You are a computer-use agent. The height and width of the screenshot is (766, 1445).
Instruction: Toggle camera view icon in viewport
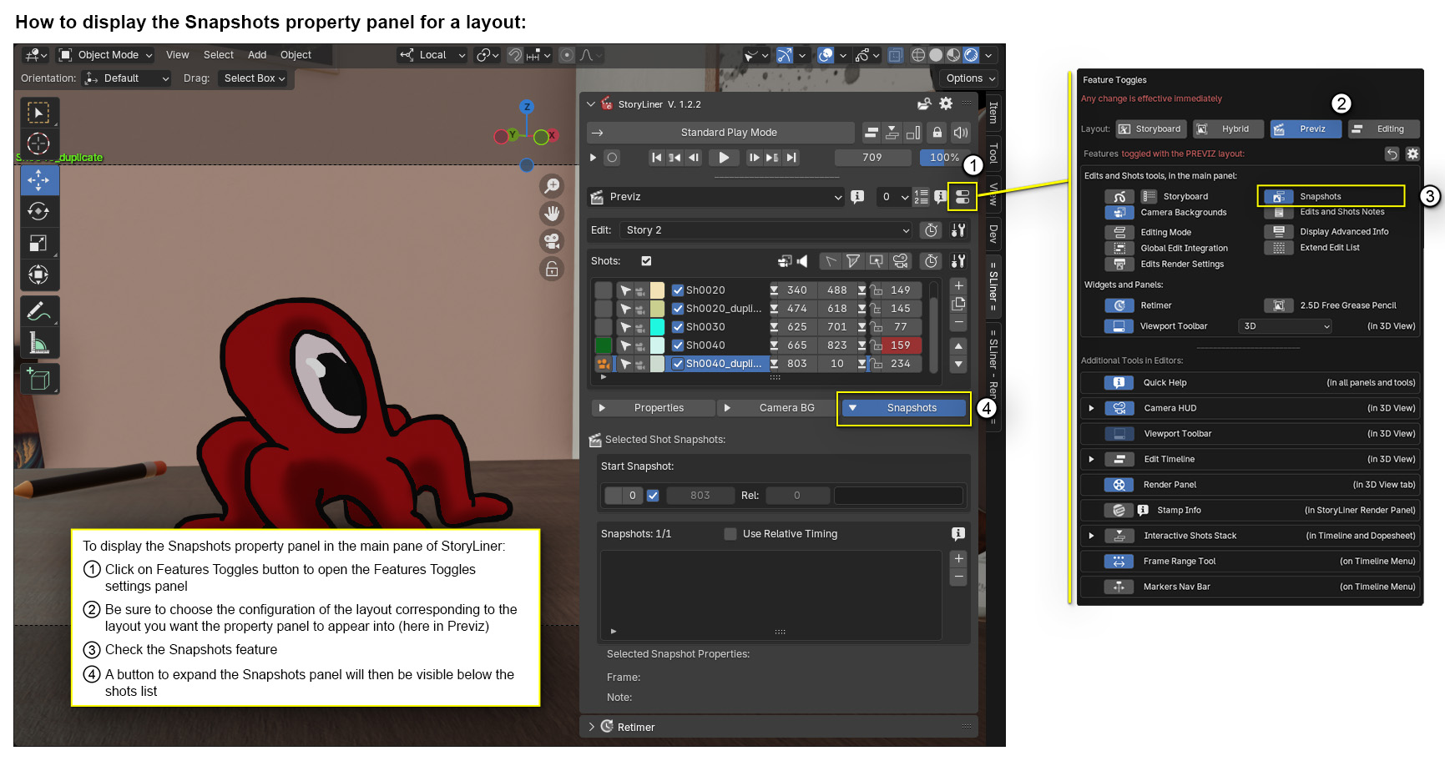coord(552,241)
